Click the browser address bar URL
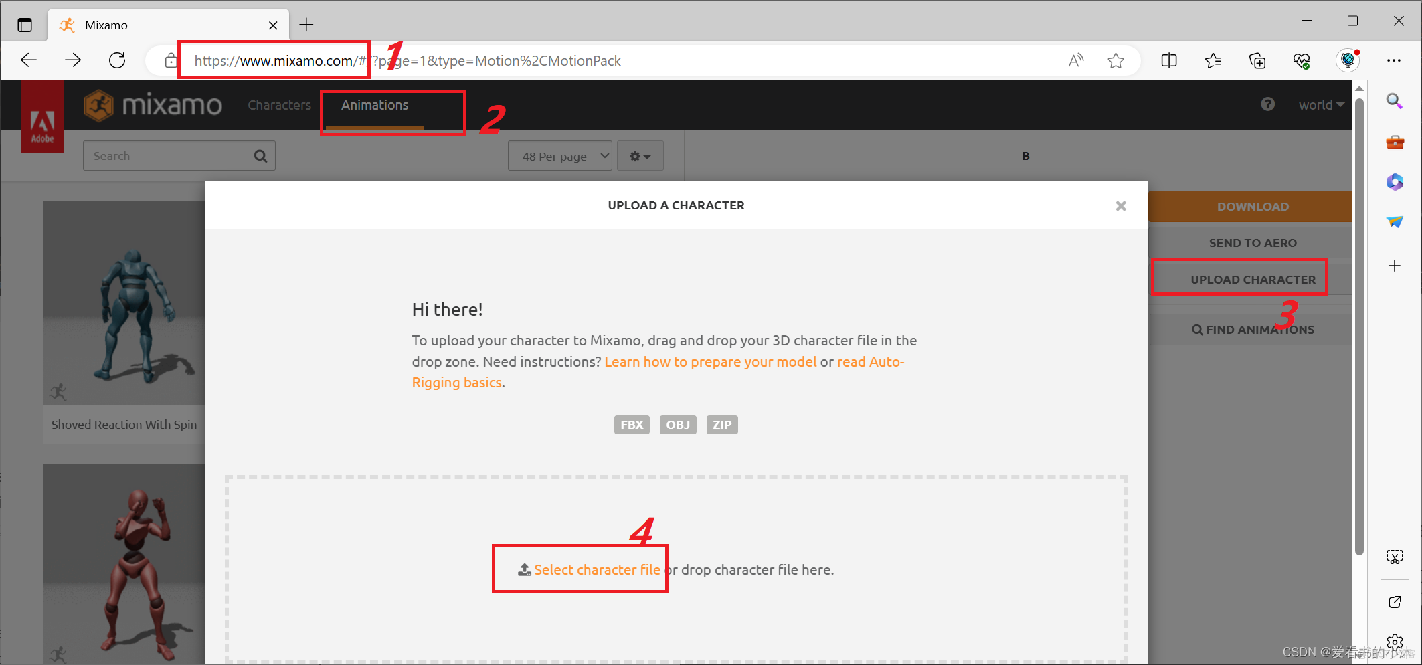1422x665 pixels. point(407,61)
